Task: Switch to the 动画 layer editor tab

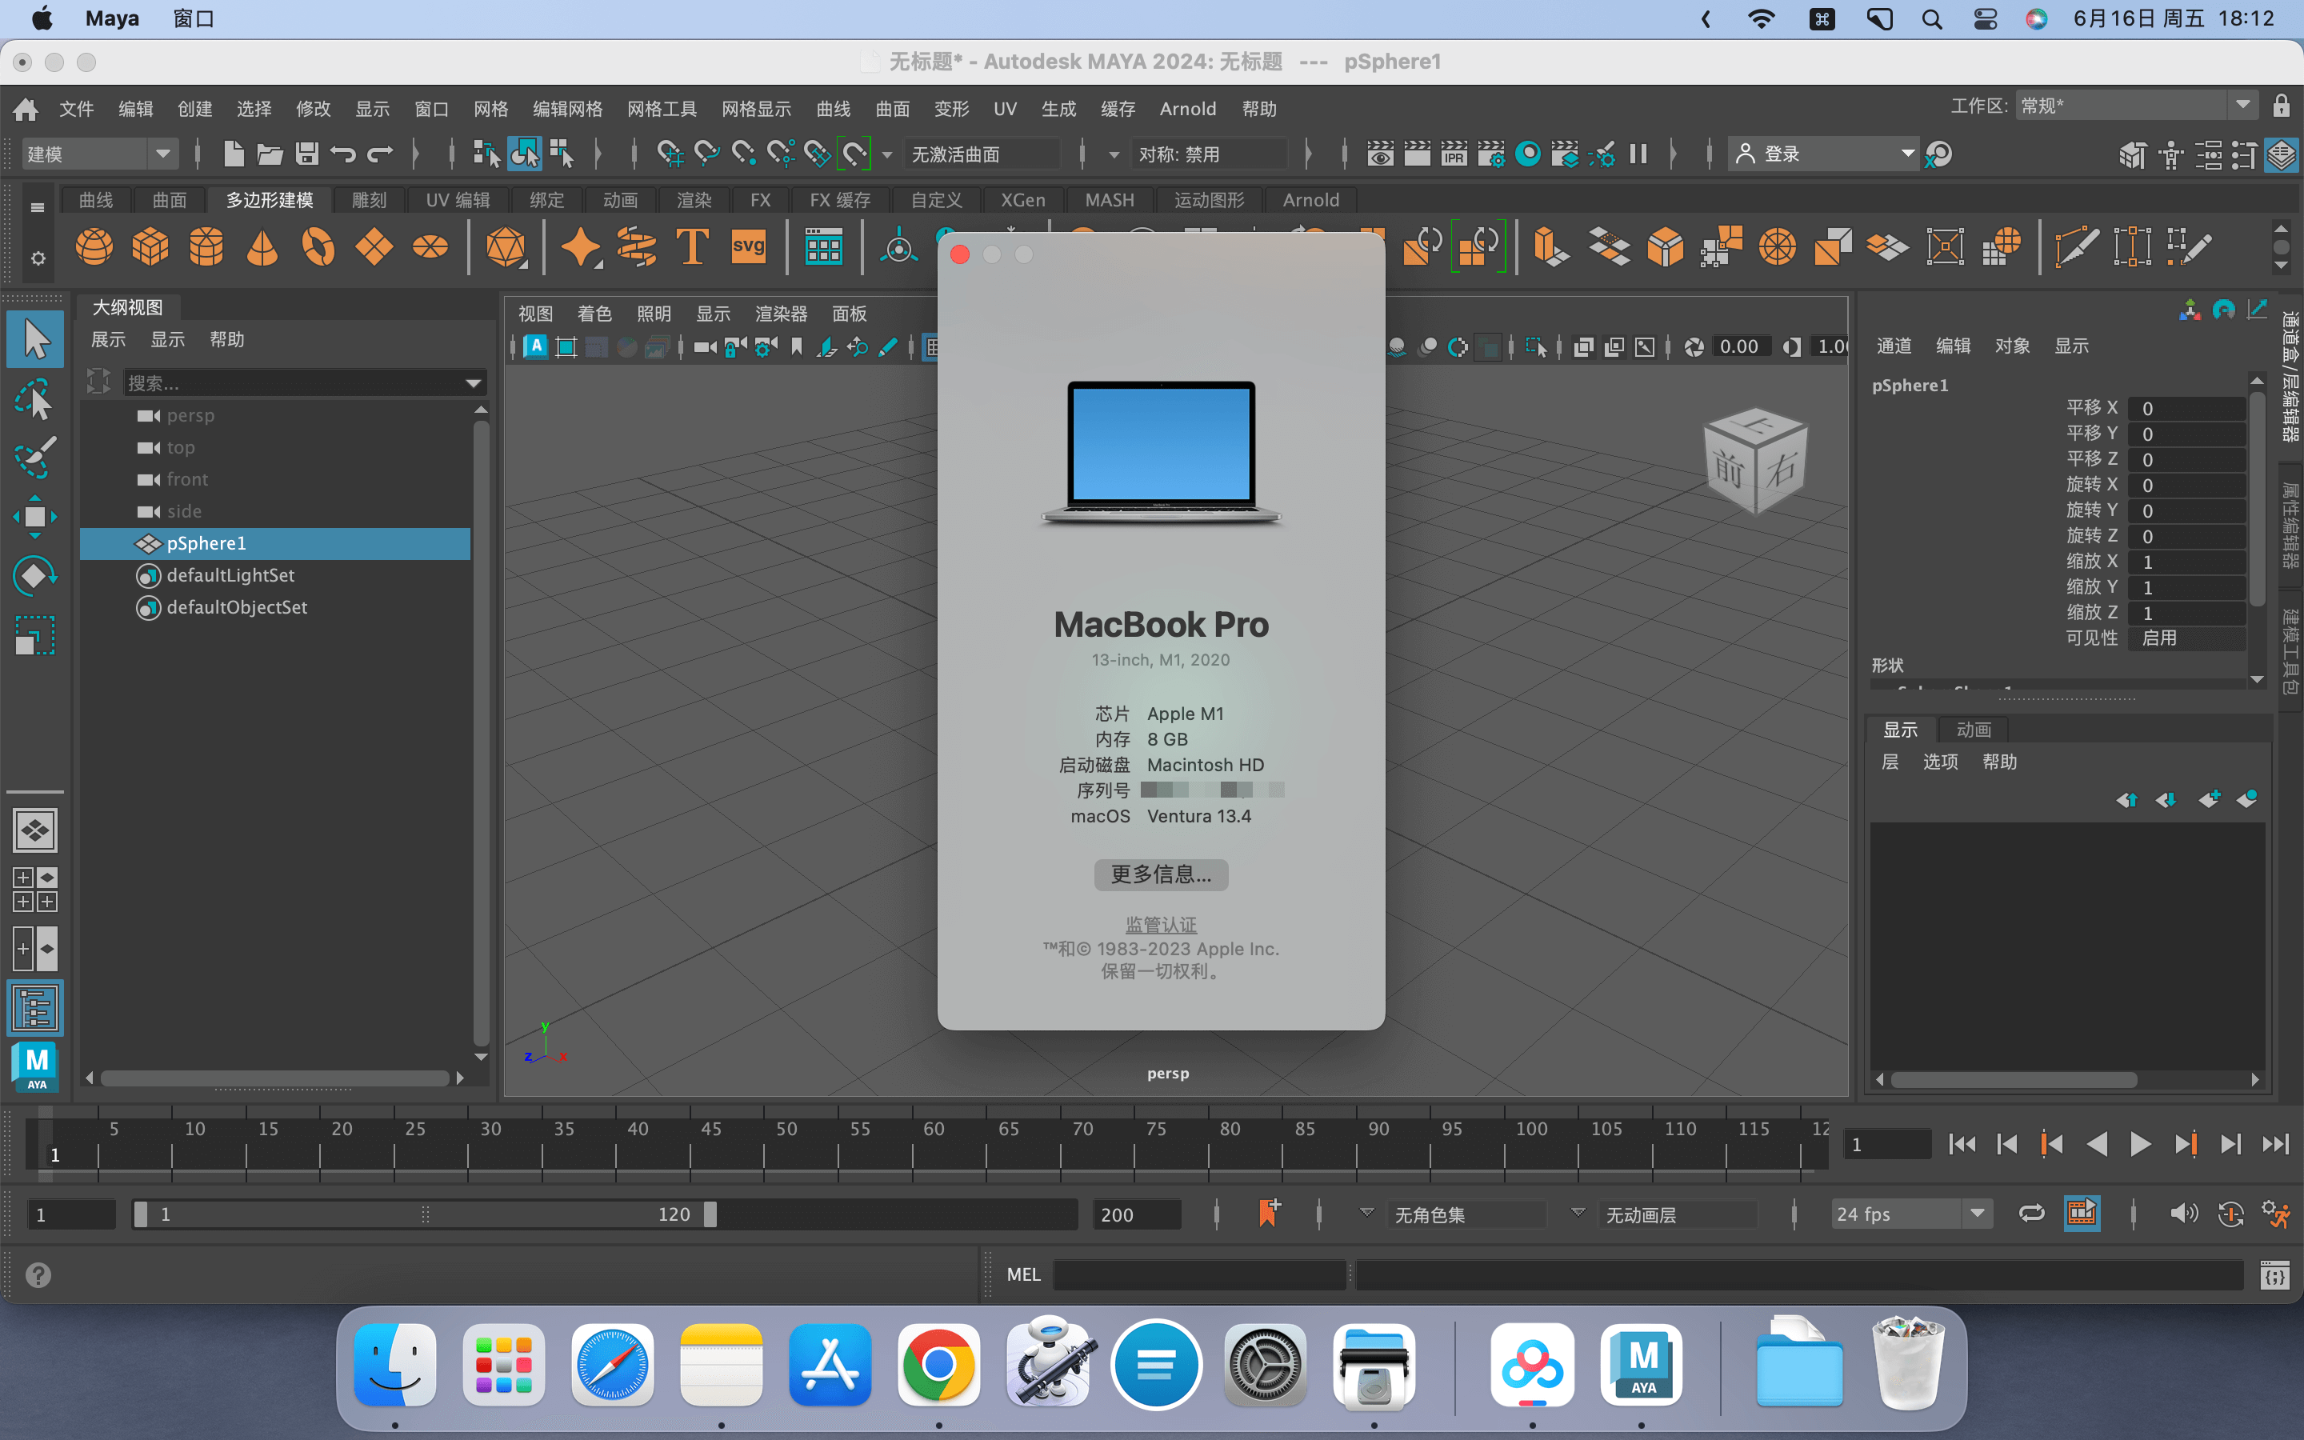Action: click(x=1974, y=730)
